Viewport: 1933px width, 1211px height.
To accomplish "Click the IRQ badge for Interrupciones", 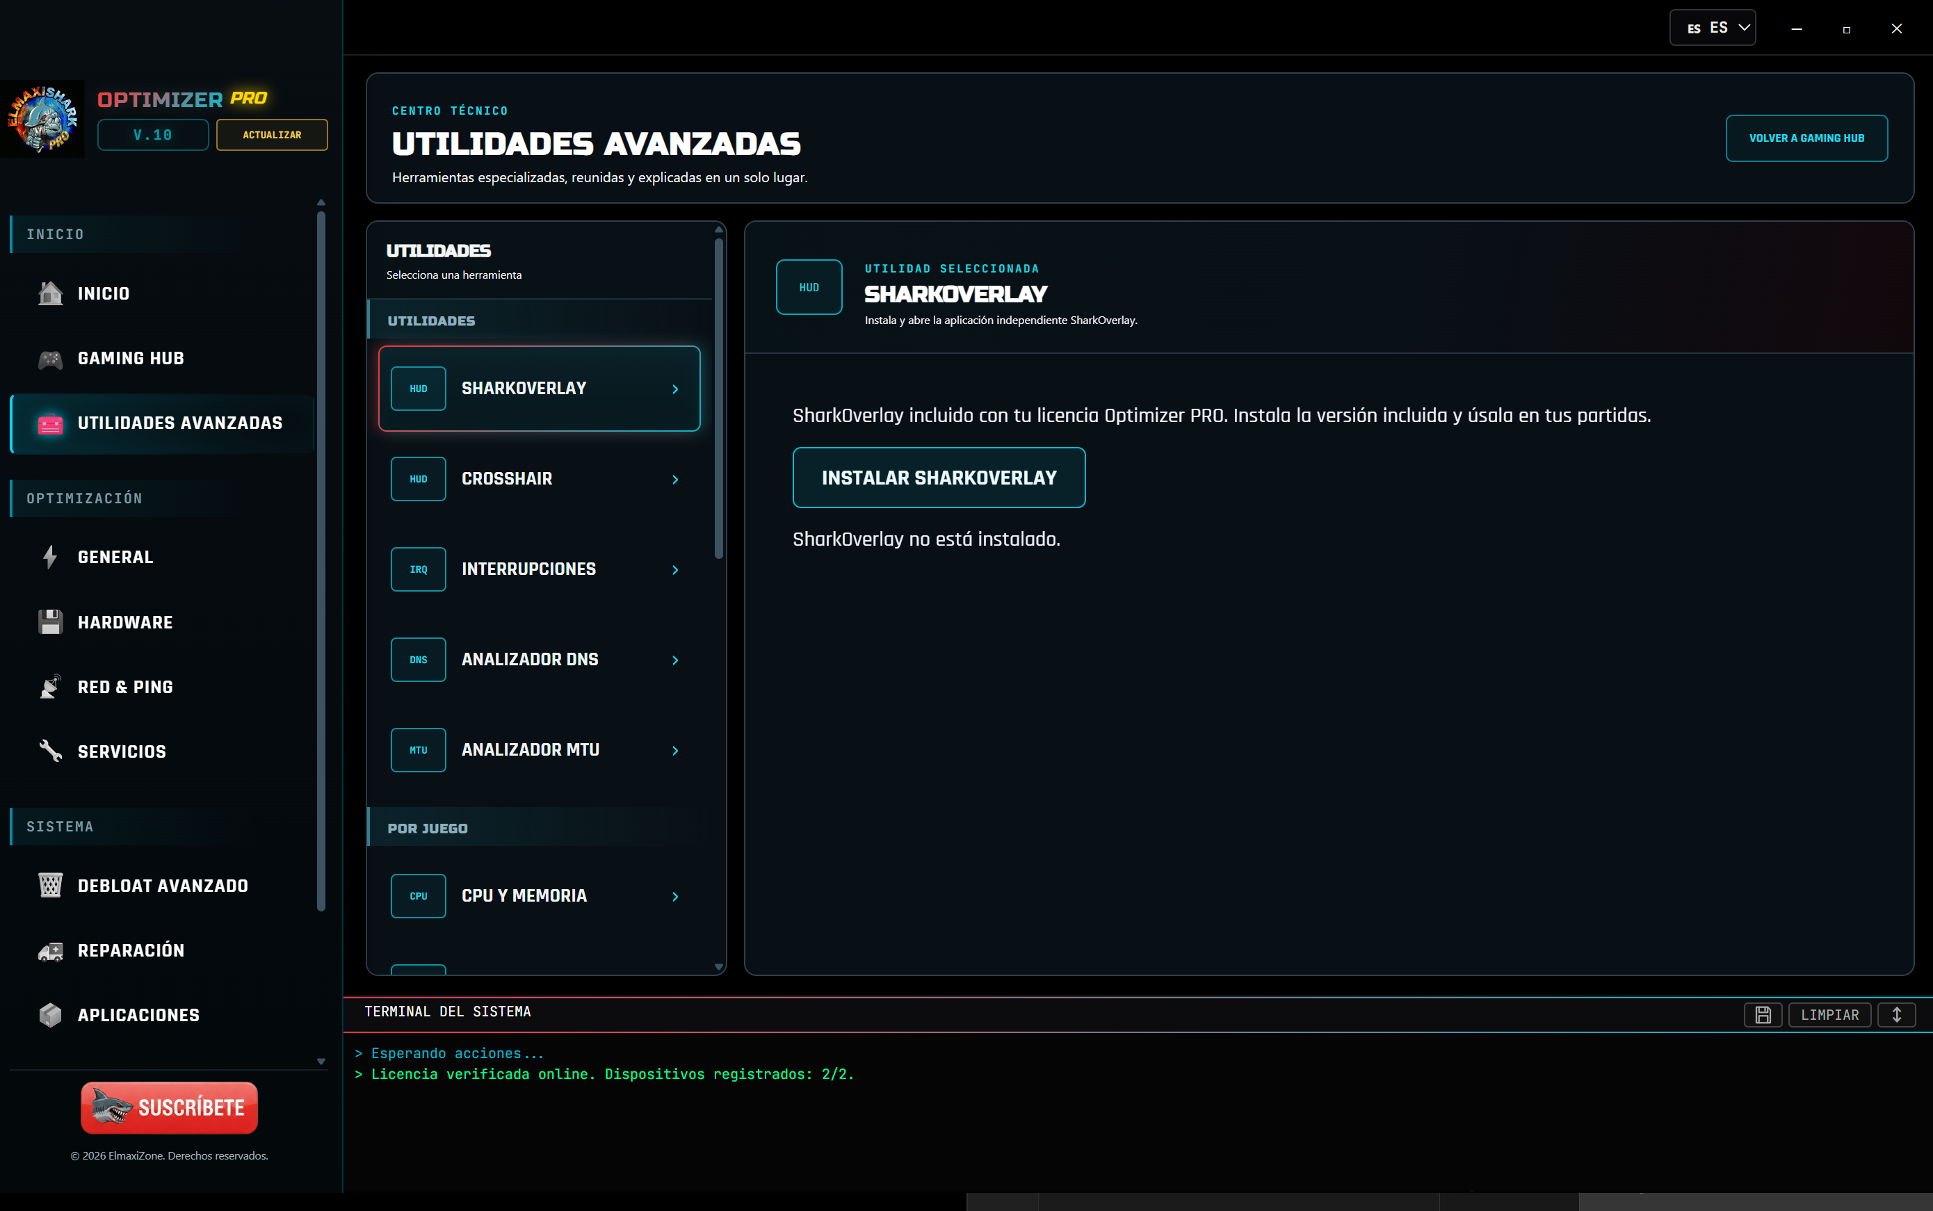I will pyautogui.click(x=418, y=569).
